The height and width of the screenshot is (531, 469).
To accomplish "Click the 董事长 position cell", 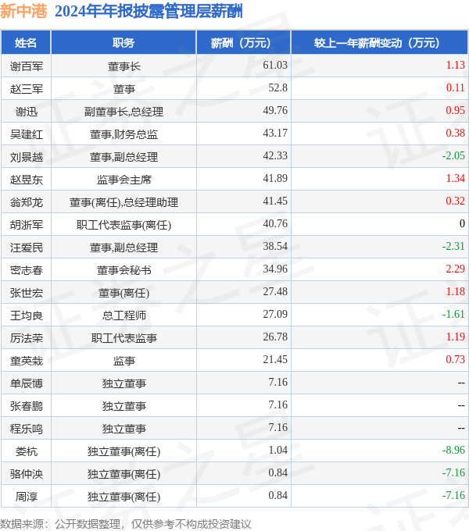I will (124, 66).
